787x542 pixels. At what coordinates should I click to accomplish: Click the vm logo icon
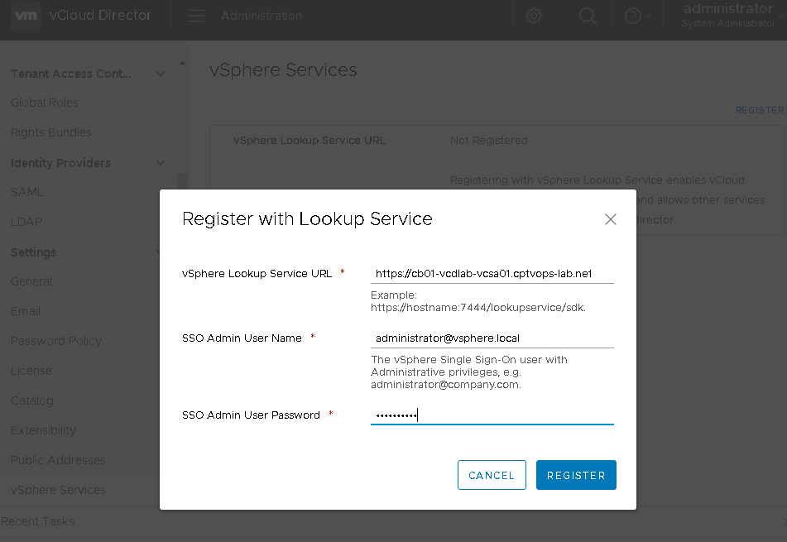point(25,16)
